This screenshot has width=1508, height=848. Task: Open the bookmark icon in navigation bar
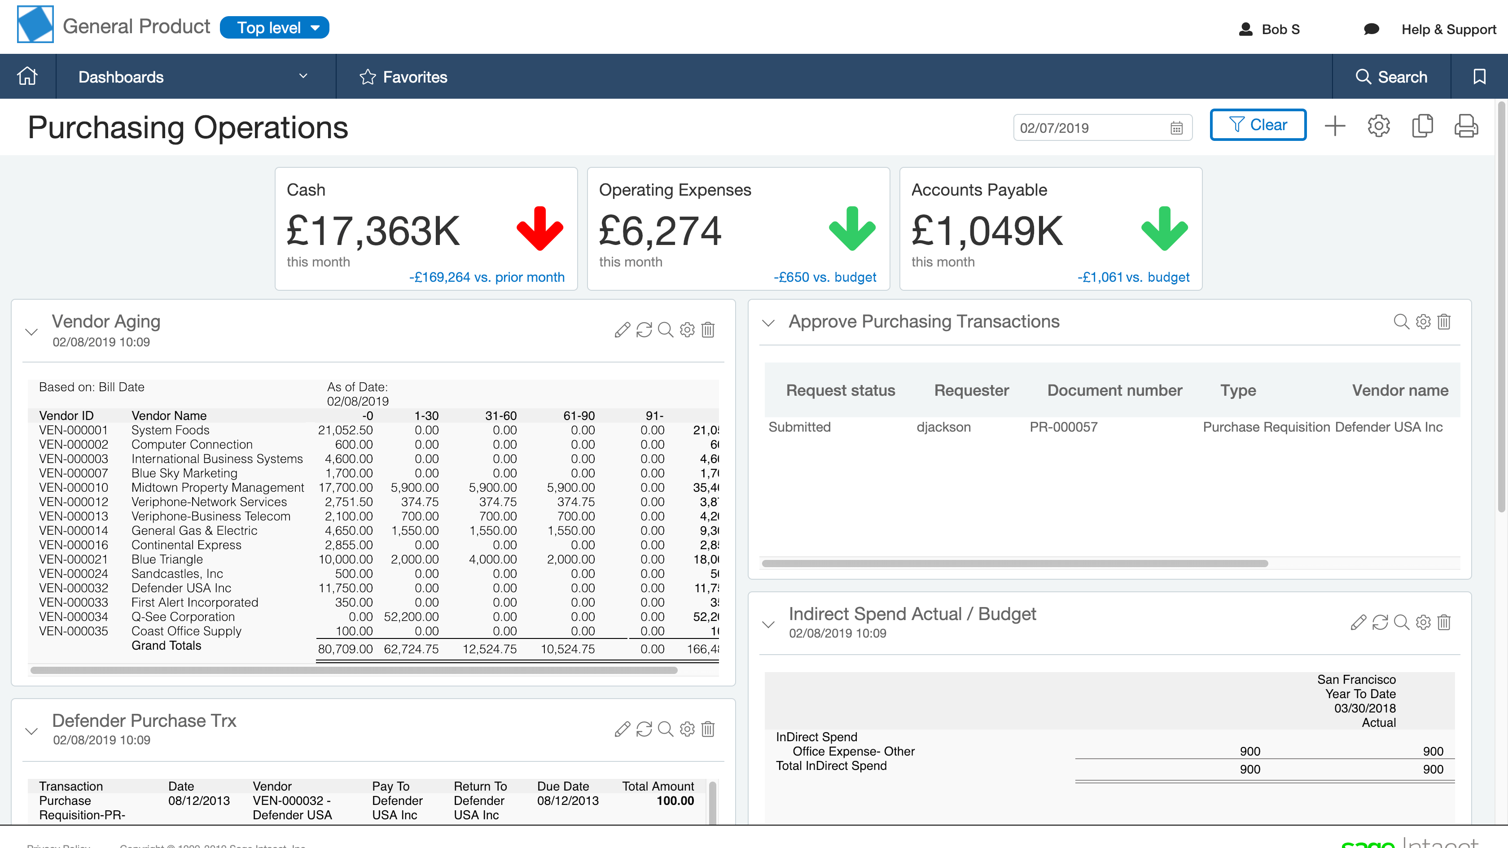coord(1479,77)
